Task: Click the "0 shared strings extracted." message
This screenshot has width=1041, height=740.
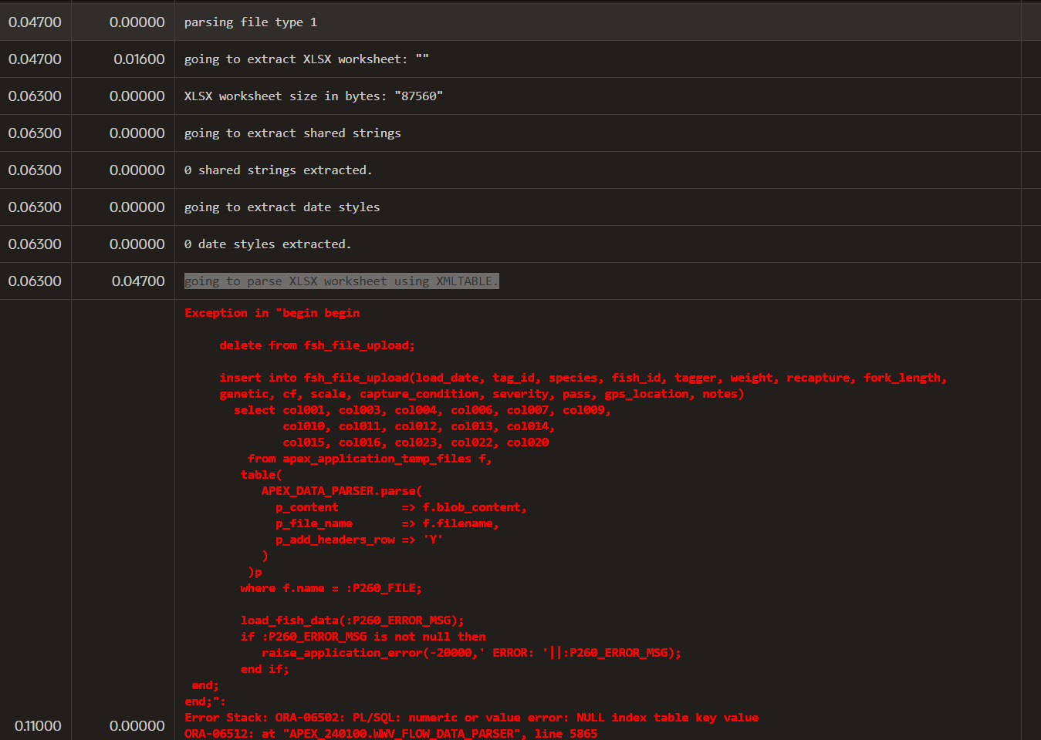Action: pyautogui.click(x=277, y=170)
